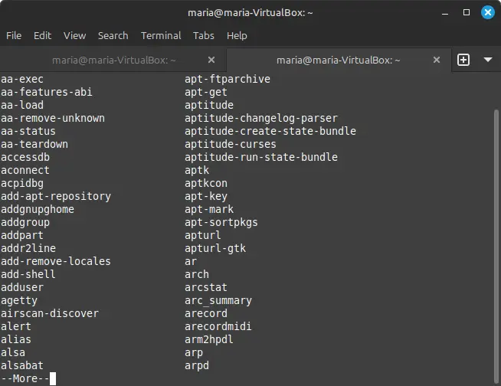Click the arcstat entry

click(x=206, y=287)
